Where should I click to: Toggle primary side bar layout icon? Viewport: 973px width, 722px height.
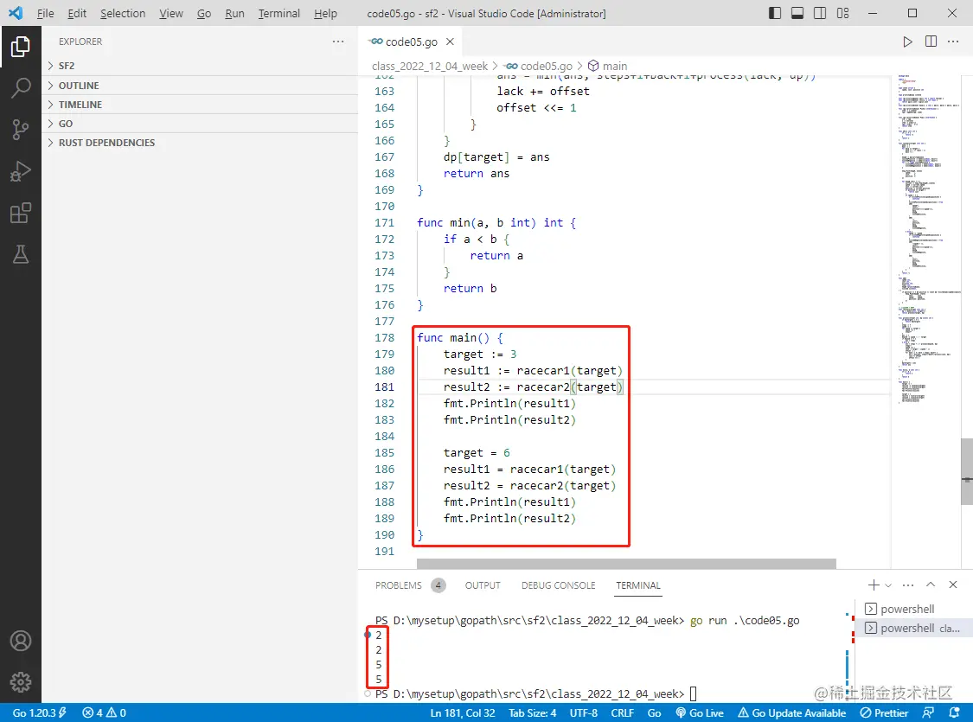(774, 13)
